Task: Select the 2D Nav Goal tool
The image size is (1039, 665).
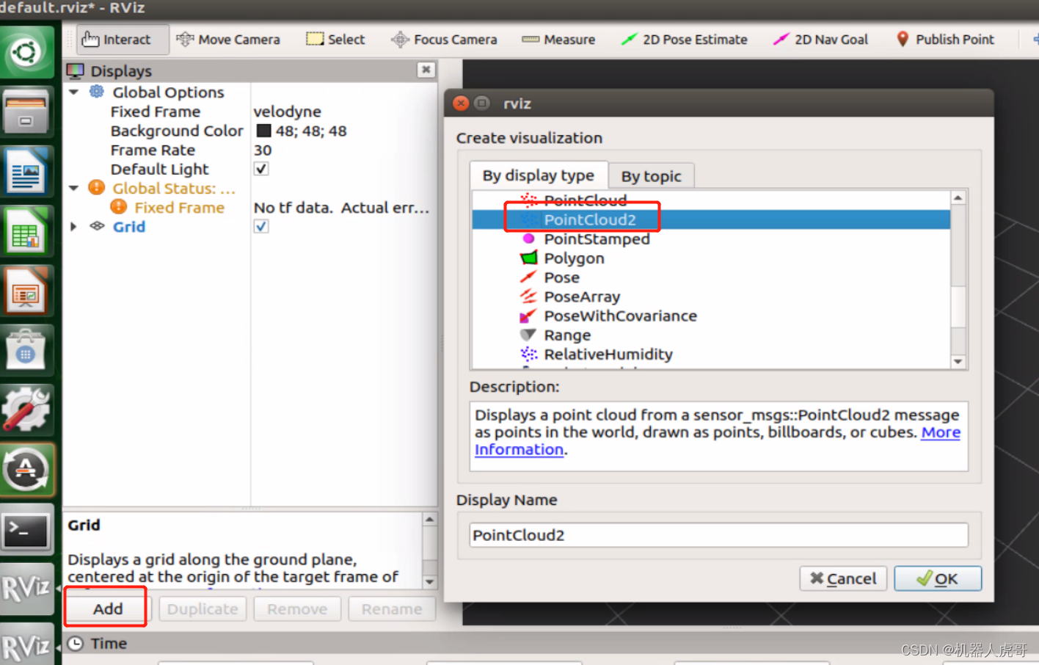Action: [820, 40]
